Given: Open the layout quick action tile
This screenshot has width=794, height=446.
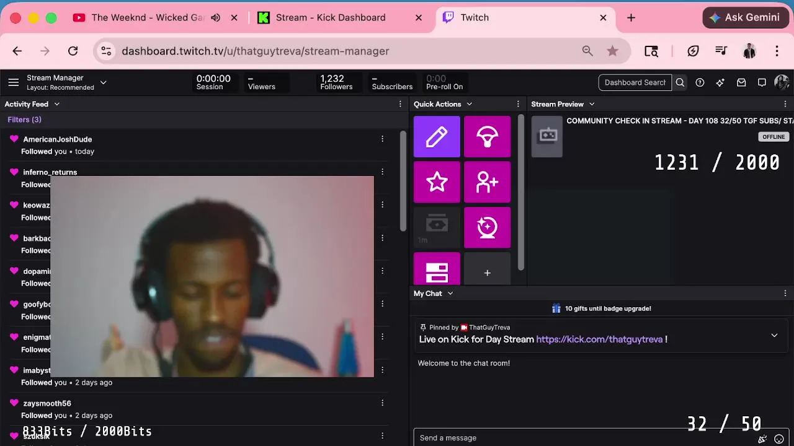Looking at the screenshot, I should click(x=437, y=269).
